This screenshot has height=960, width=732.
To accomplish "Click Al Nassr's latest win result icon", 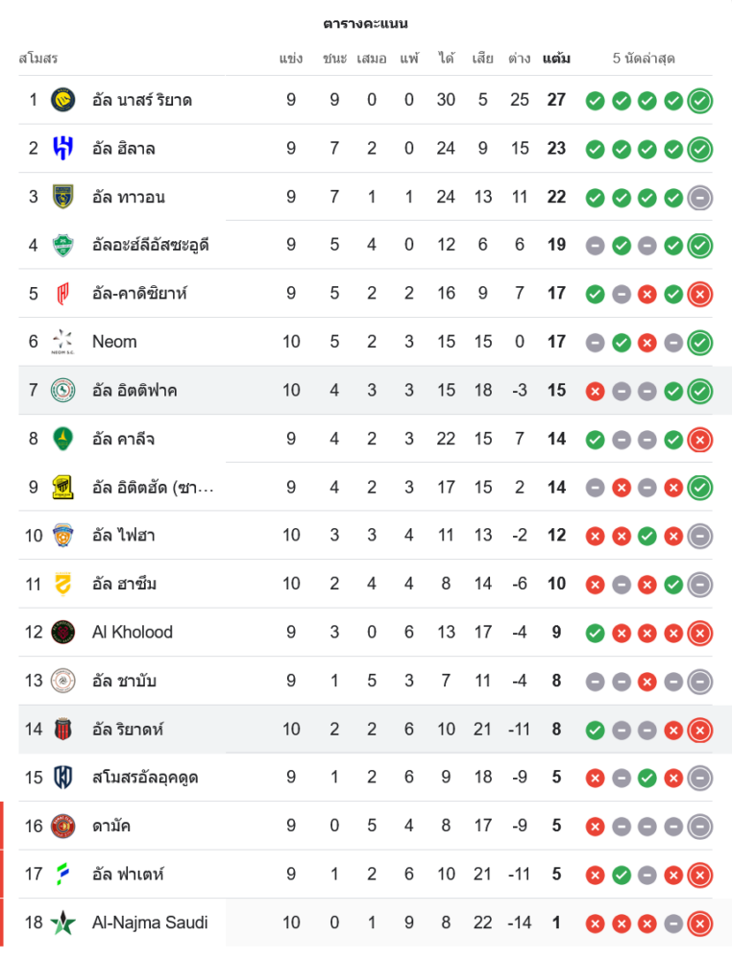I will point(700,100).
